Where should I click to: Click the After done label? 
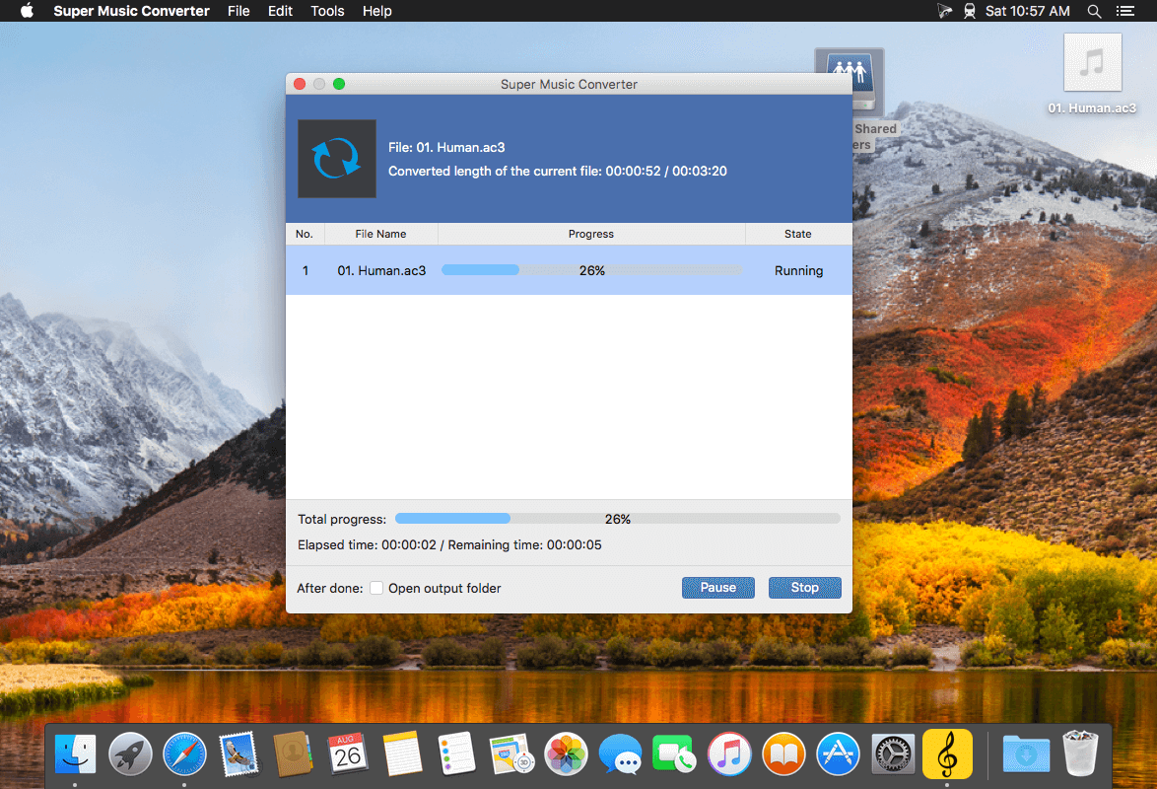point(330,588)
